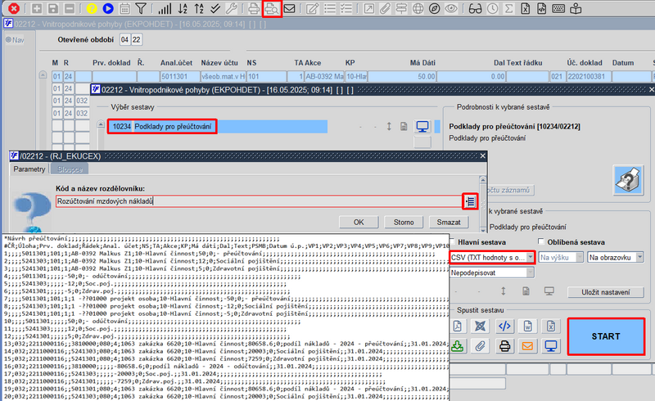Show report on the blue monitor icon
The image size is (655, 401).
click(x=551, y=346)
